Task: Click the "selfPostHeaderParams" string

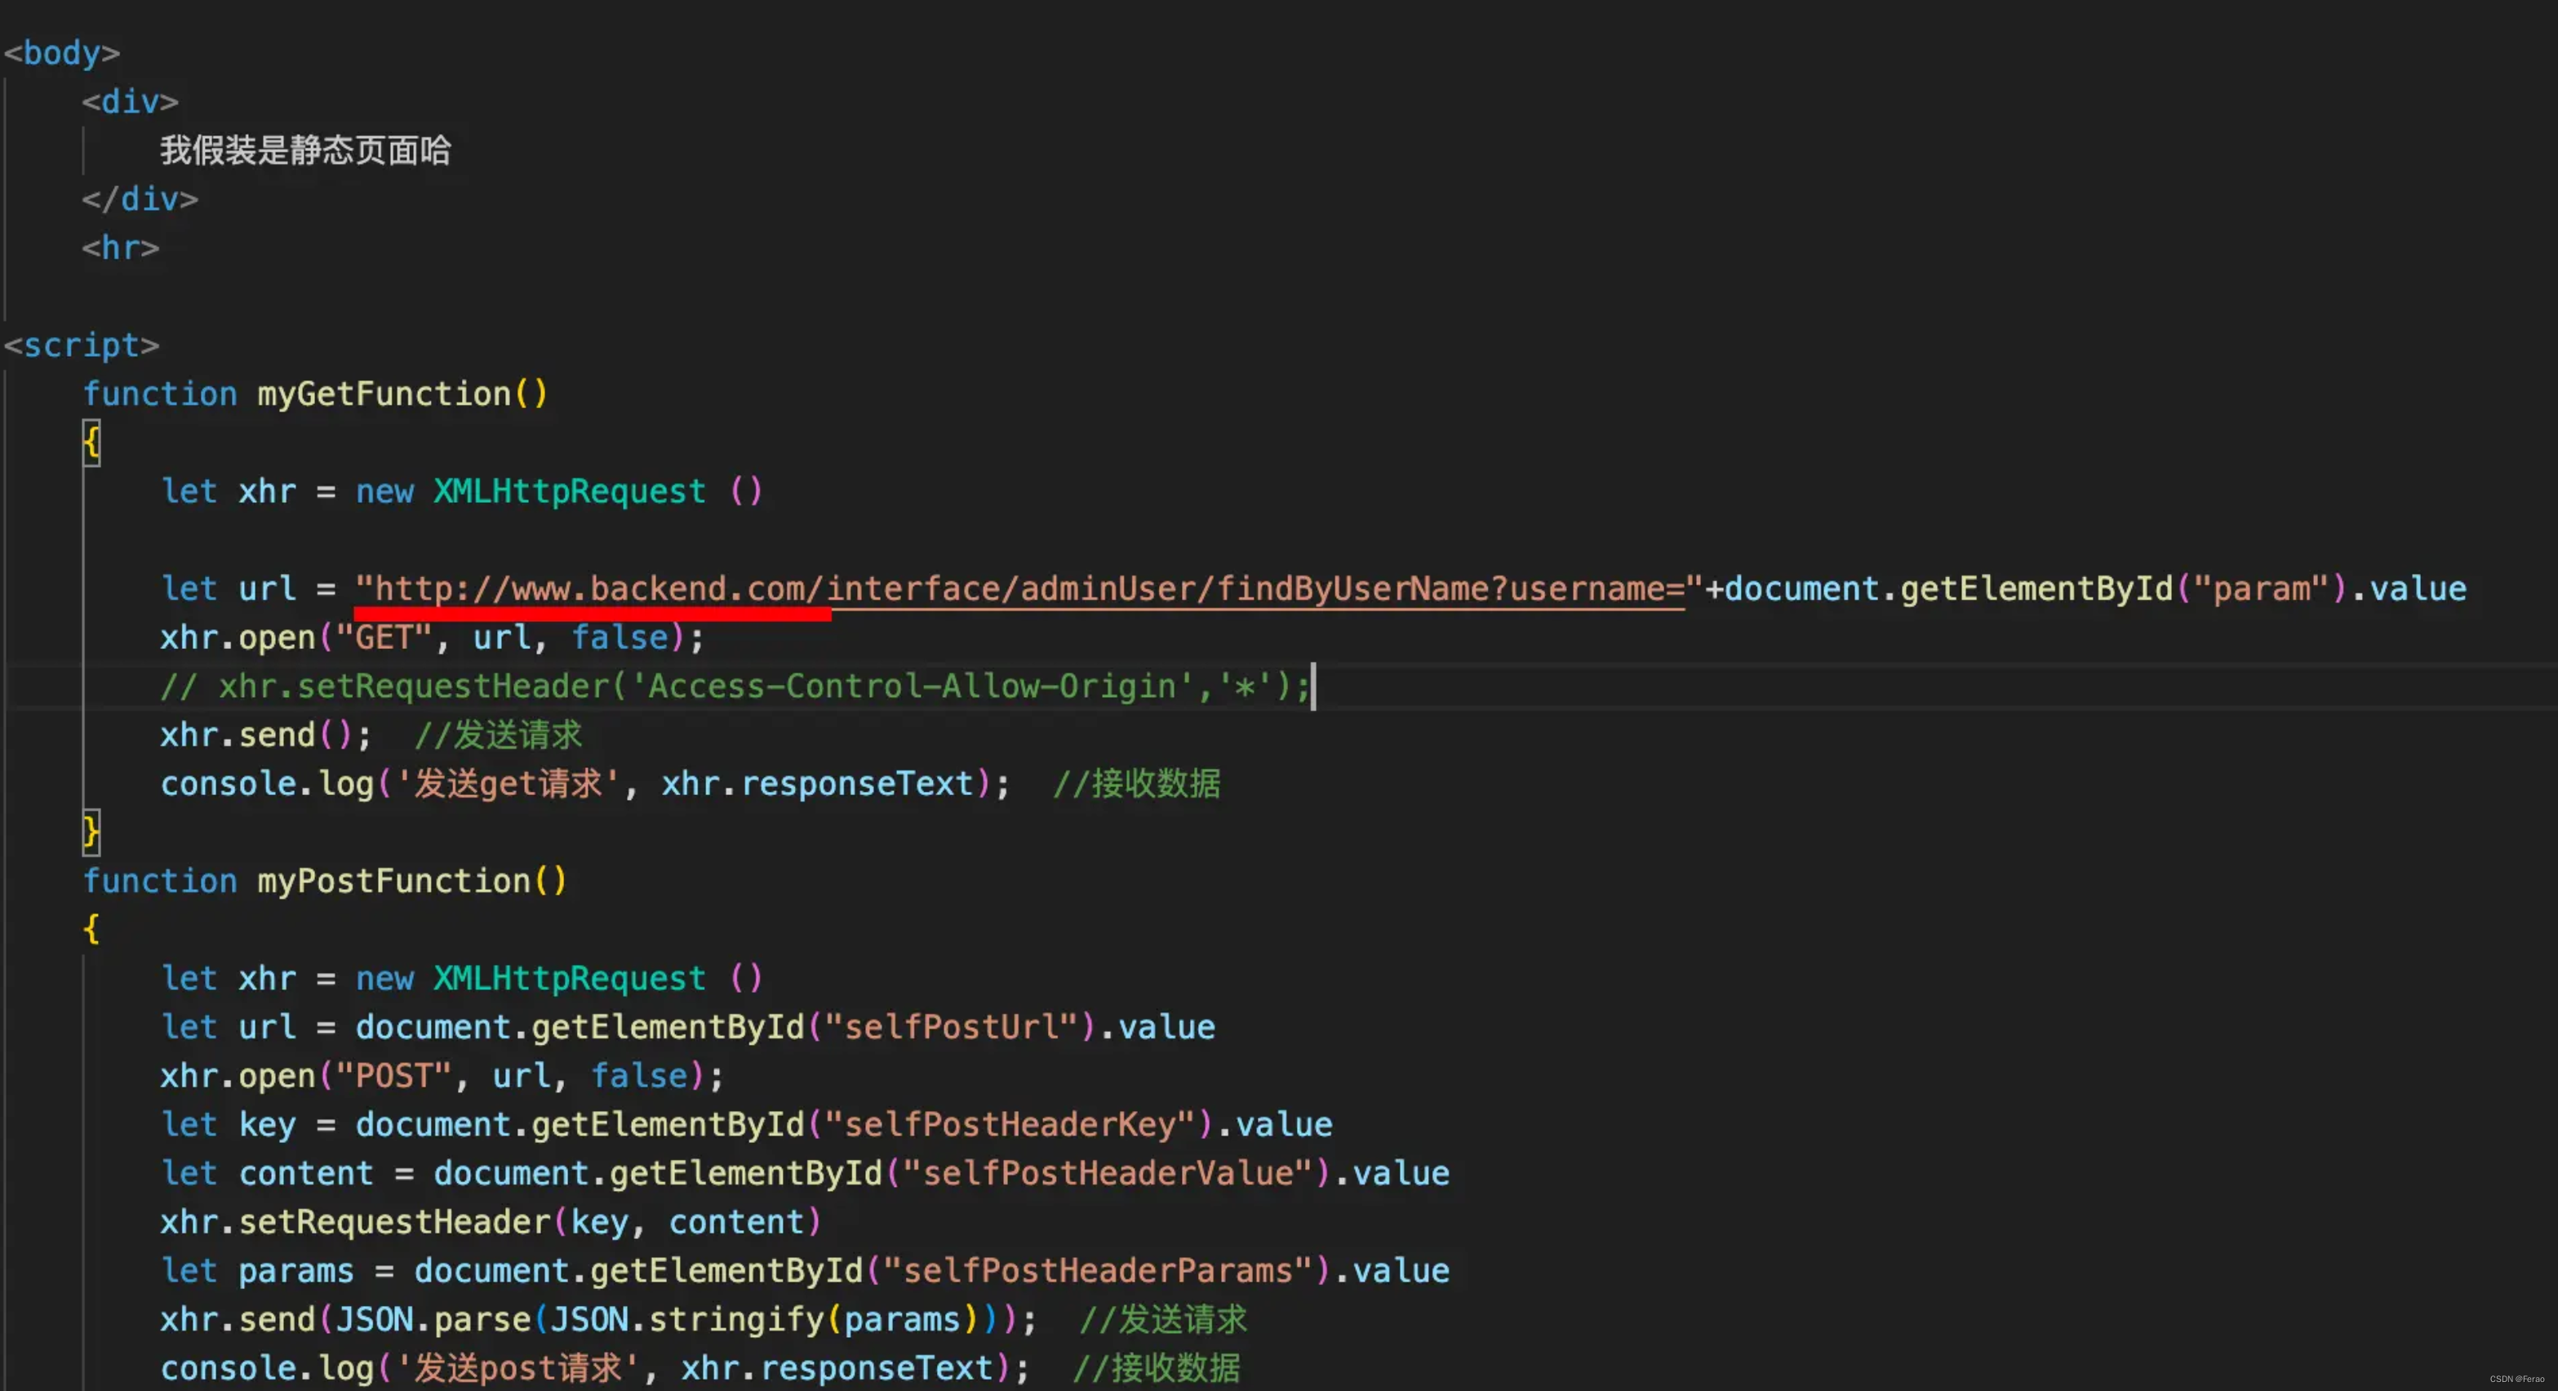Action: pyautogui.click(x=1096, y=1270)
